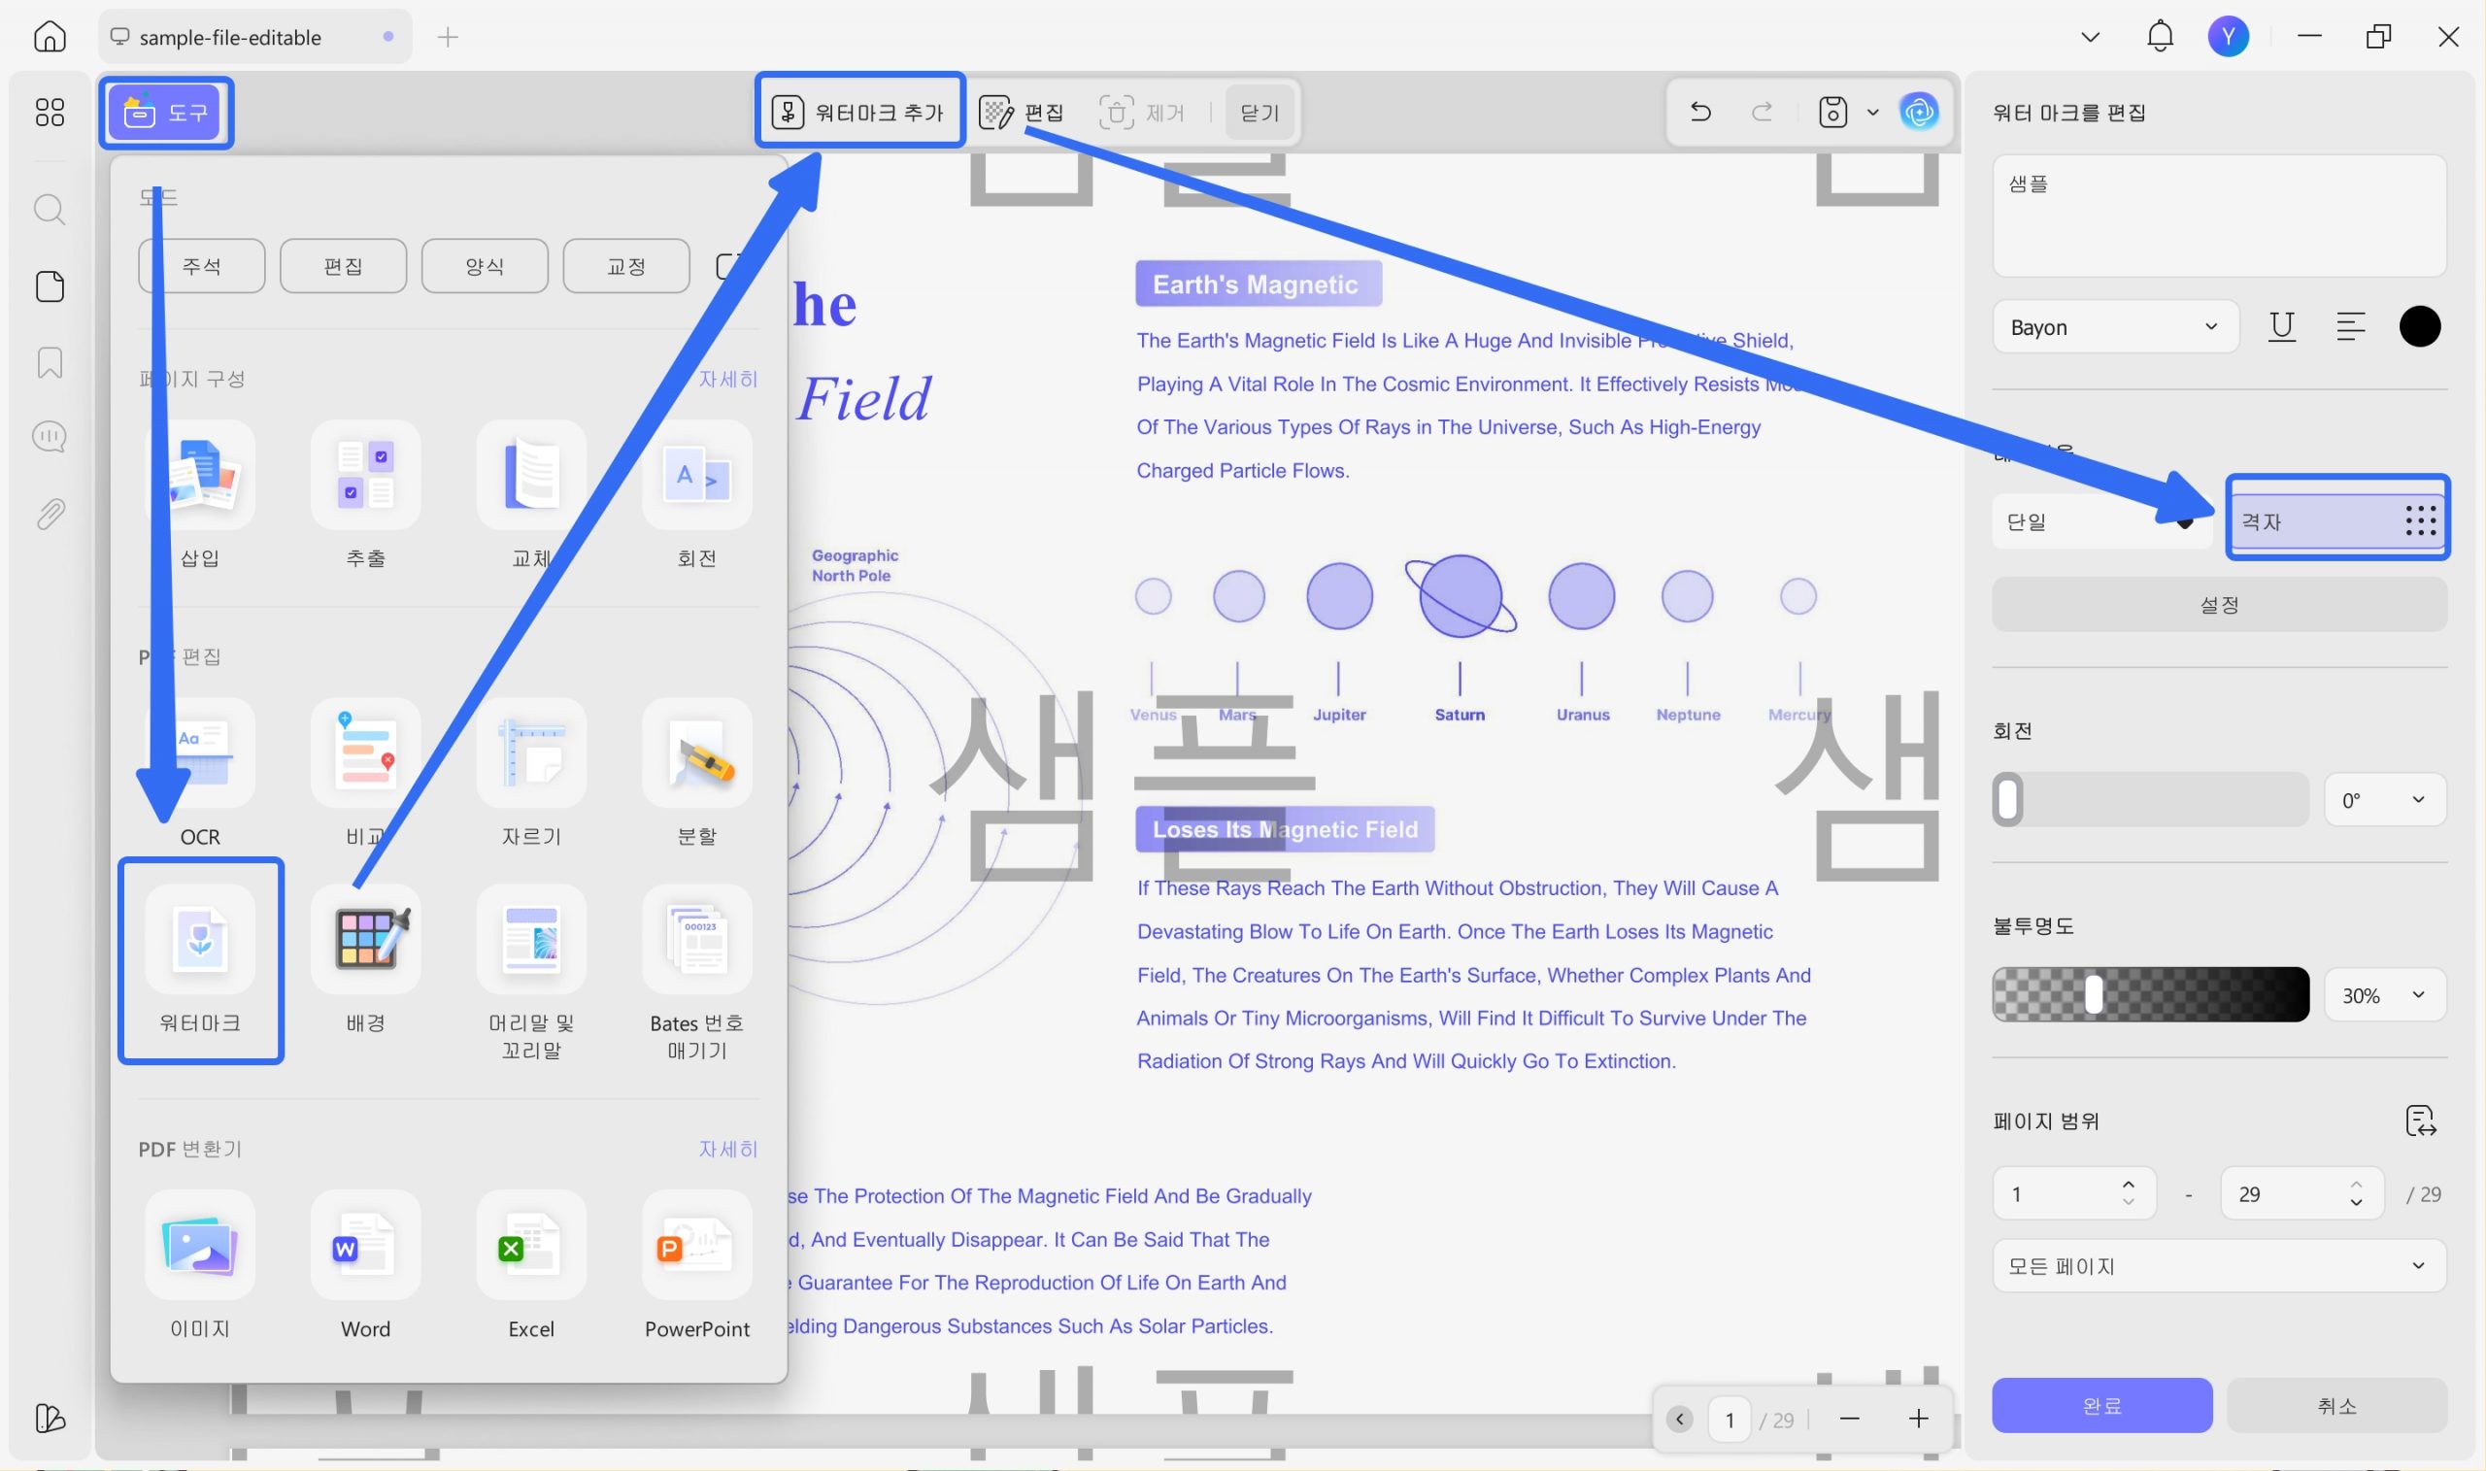Viewport: 2486px width, 1471px height.
Task: Open the attachments paperclip icon
Action: [50, 514]
